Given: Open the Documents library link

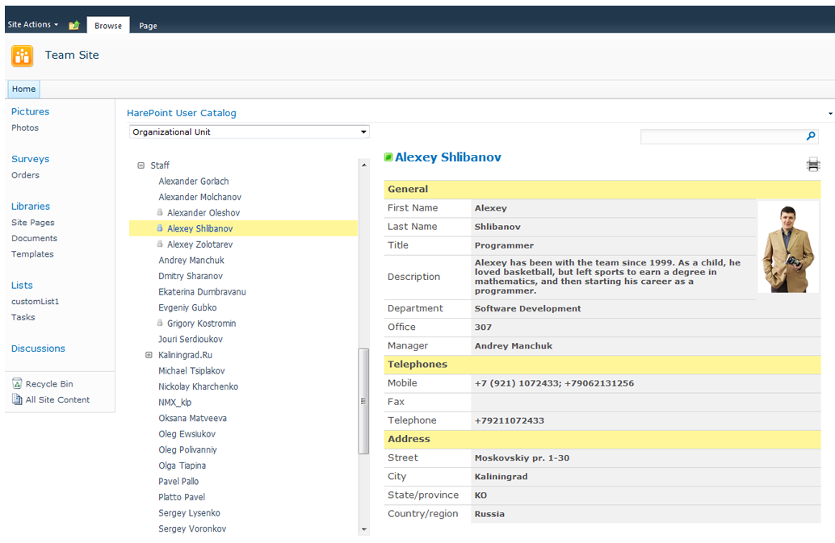Looking at the screenshot, I should click(34, 238).
